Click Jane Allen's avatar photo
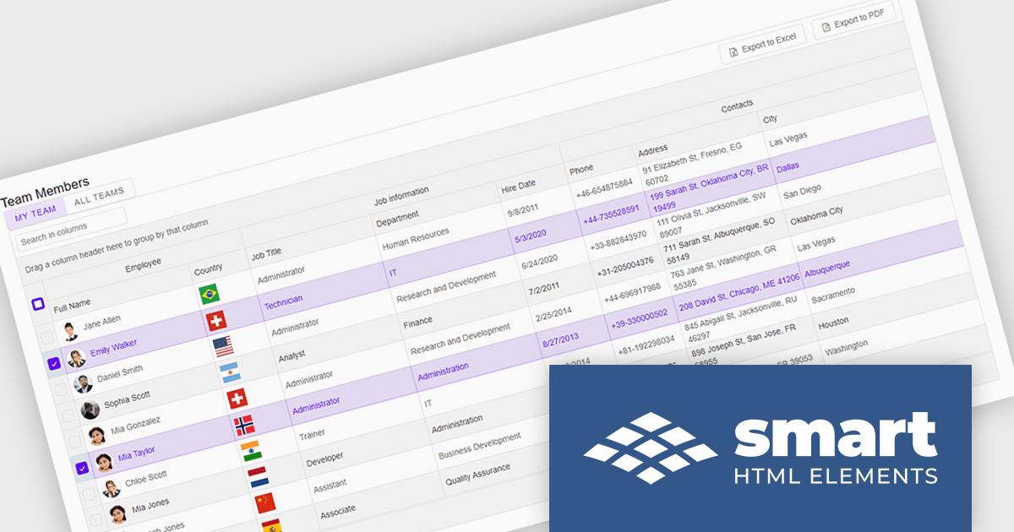 pos(69,330)
